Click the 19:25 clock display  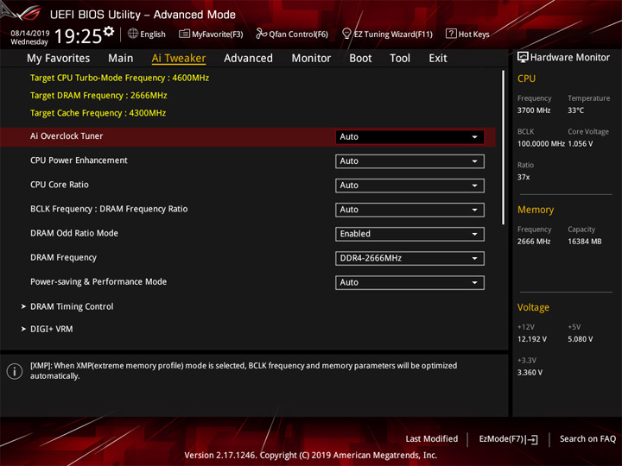tap(78, 36)
